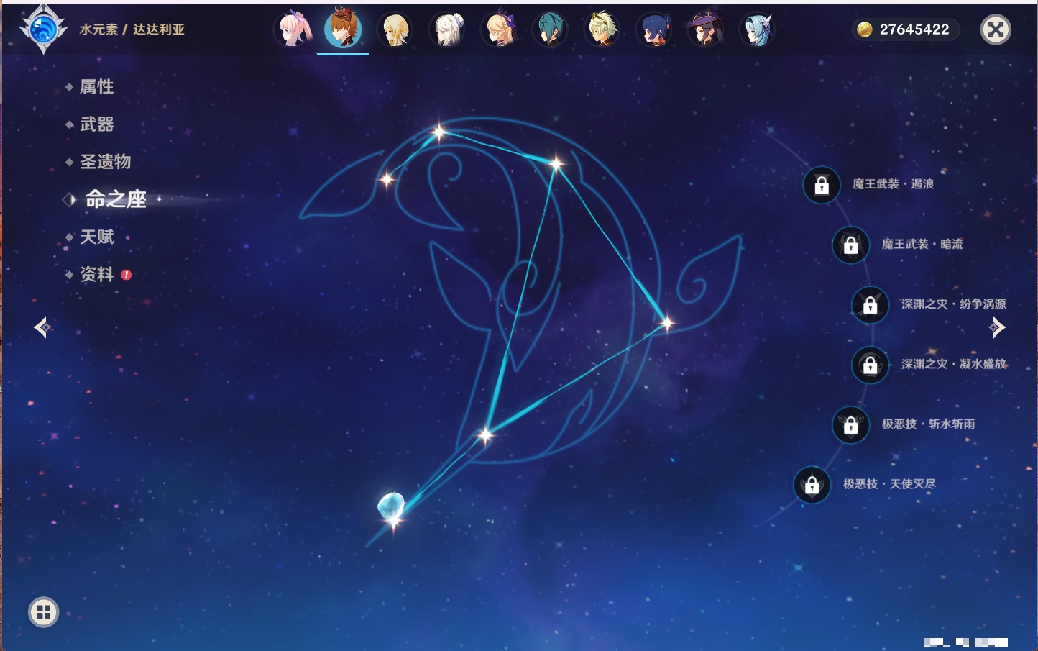
Task: Switch to previous character with left arrow
Action: 42,327
